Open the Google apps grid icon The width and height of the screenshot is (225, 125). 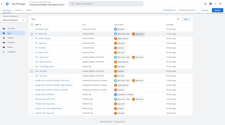point(205,4)
